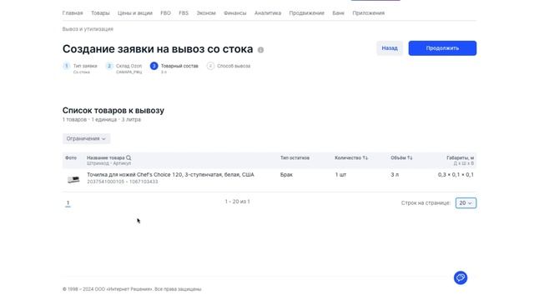Screen dimensions: 534x300
Task: Open the Продвижение menu item
Action: click(306, 13)
